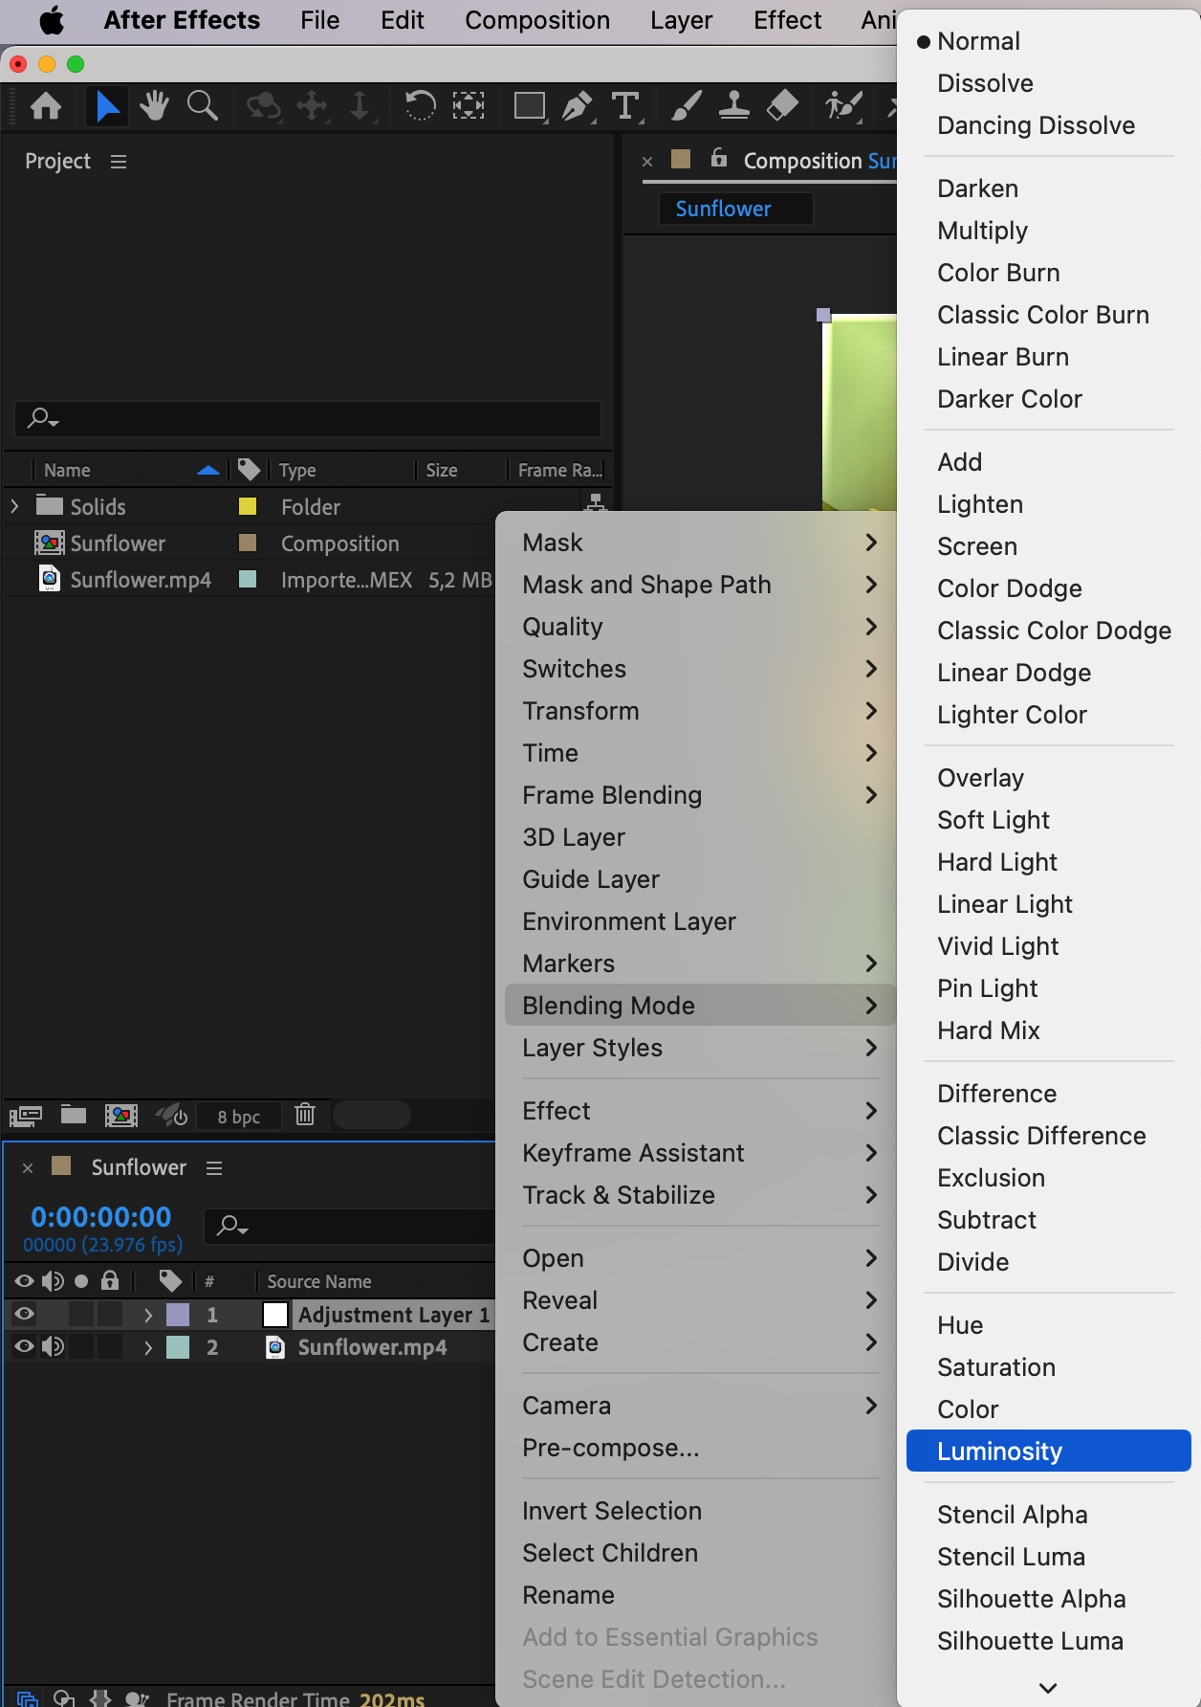The width and height of the screenshot is (1201, 1707).
Task: Click the Home icon in toolbar
Action: coord(46,105)
